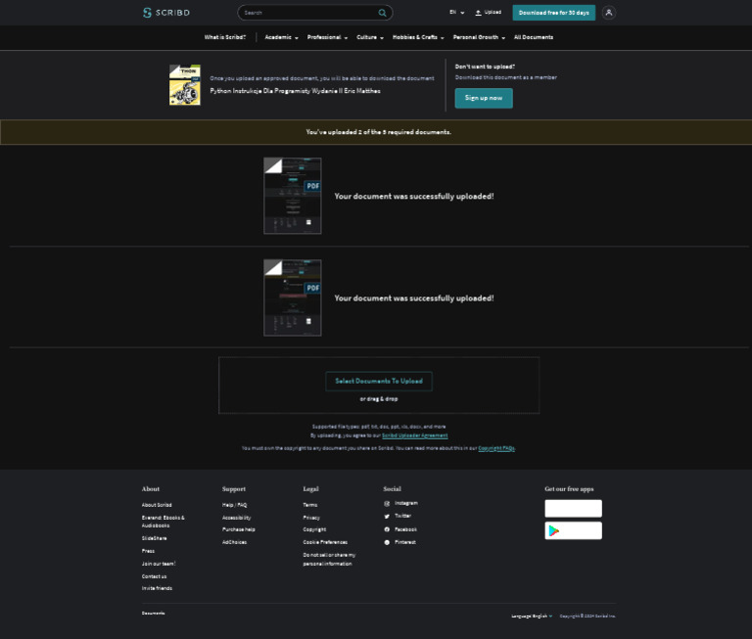This screenshot has height=639, width=752.
Task: Expand the Academic category menu
Action: coord(281,37)
